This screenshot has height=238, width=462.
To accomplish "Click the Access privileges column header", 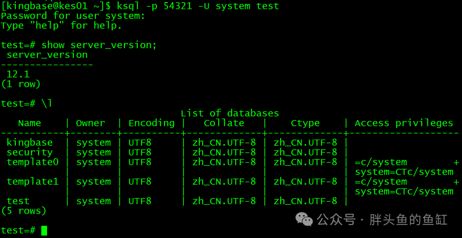I will pos(403,123).
